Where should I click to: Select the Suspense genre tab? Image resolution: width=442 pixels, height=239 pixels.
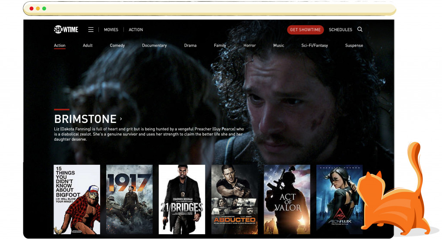[x=354, y=45]
